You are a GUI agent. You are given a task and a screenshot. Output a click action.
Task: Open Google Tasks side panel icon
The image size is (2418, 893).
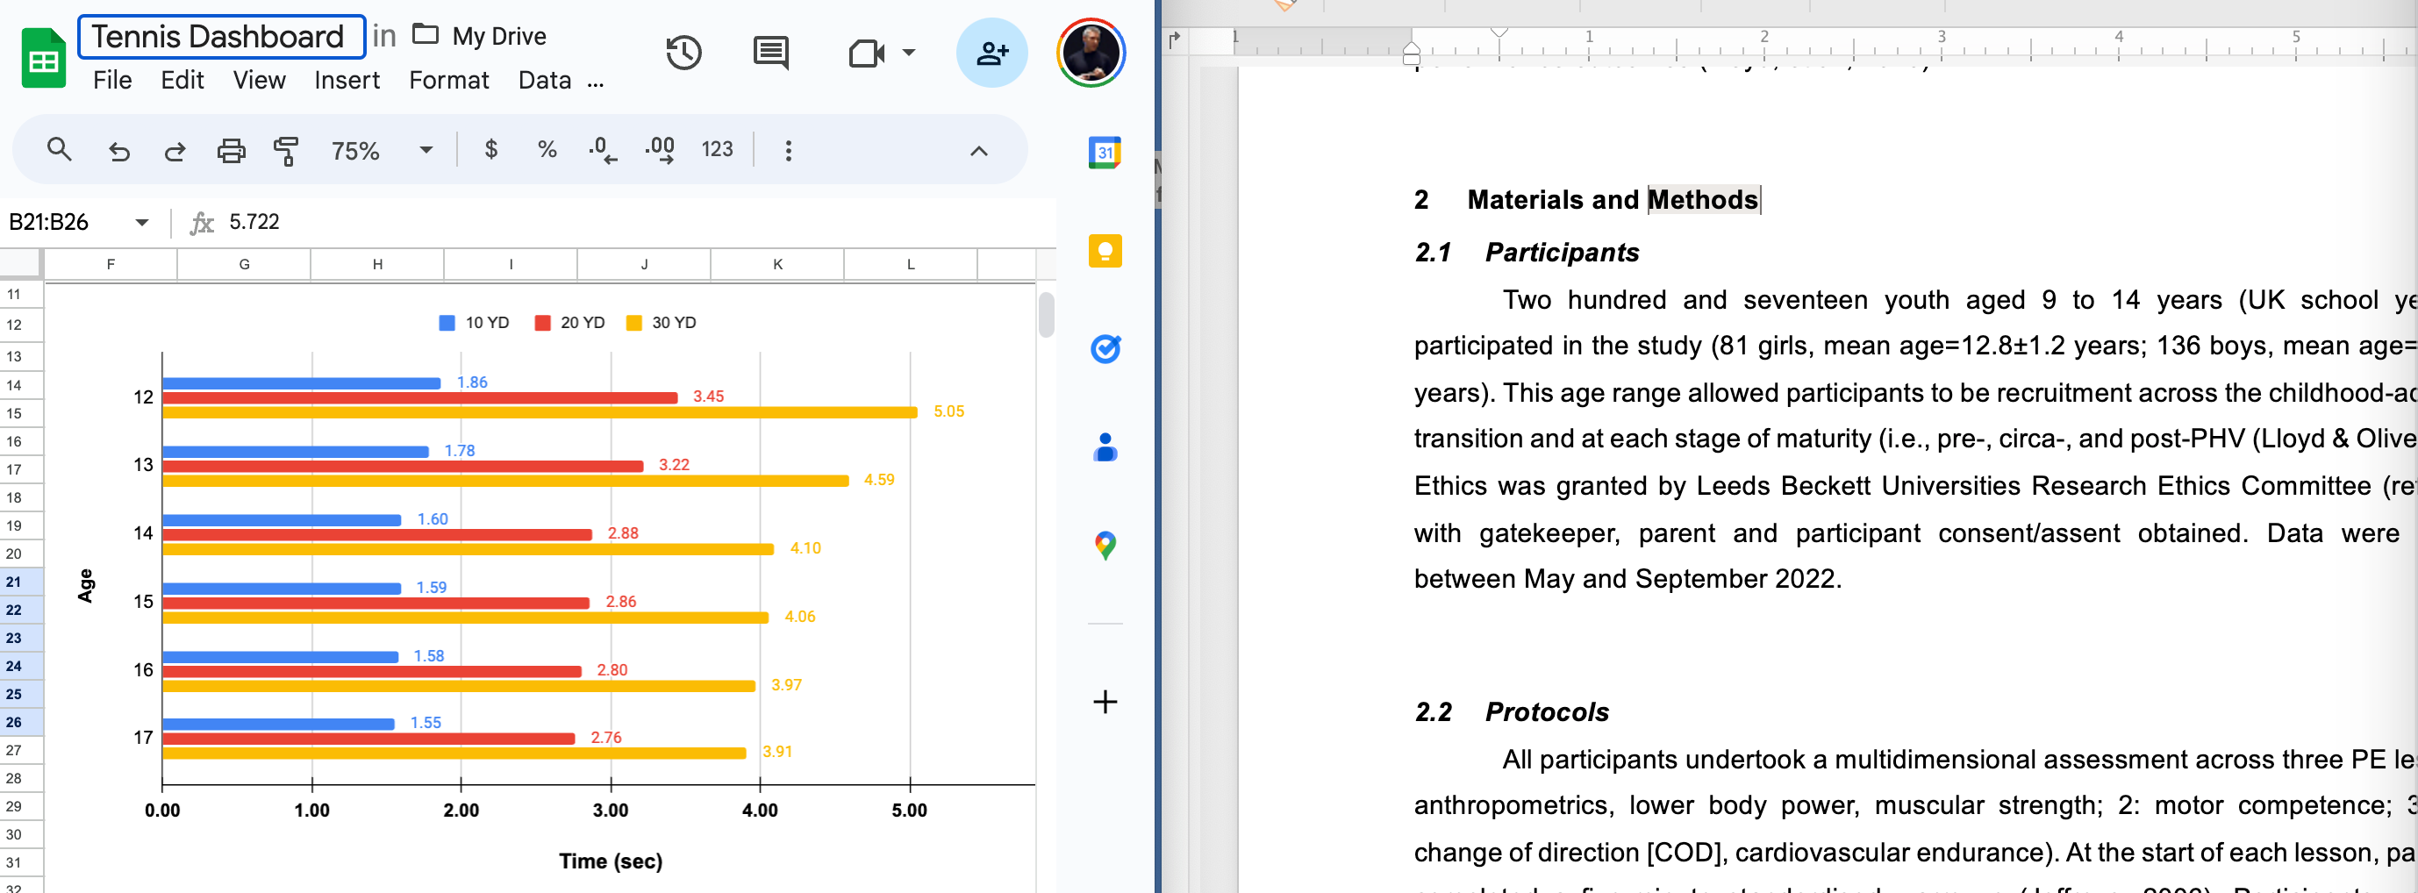pyautogui.click(x=1105, y=349)
